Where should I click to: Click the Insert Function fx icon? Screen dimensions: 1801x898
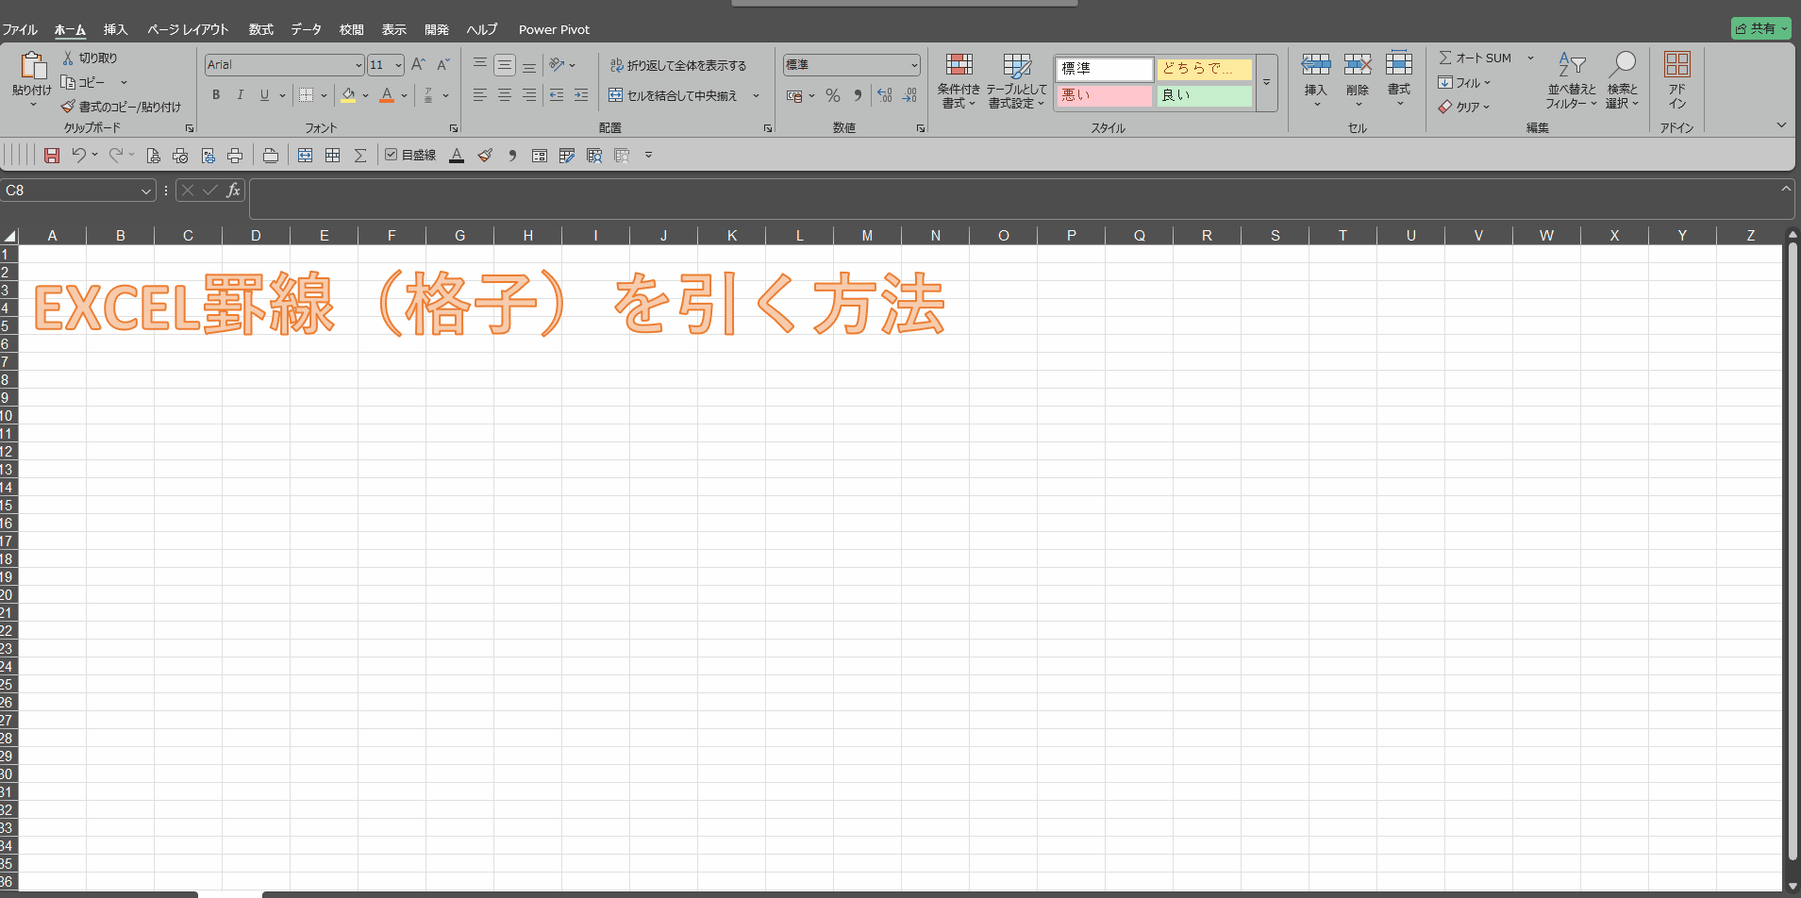pyautogui.click(x=233, y=191)
